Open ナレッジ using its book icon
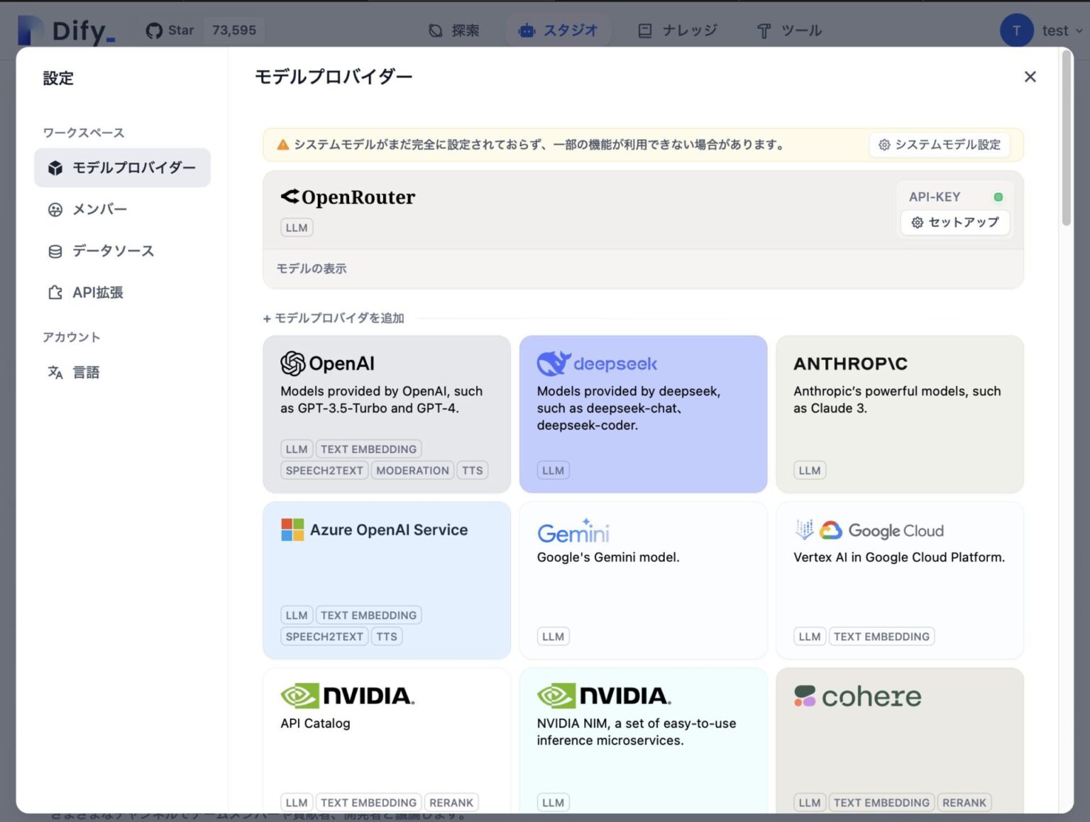The height and width of the screenshot is (822, 1090). (644, 30)
